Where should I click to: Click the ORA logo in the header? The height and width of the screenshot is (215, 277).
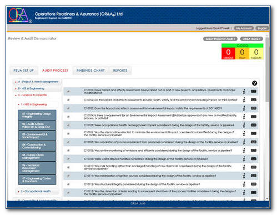click(x=20, y=15)
